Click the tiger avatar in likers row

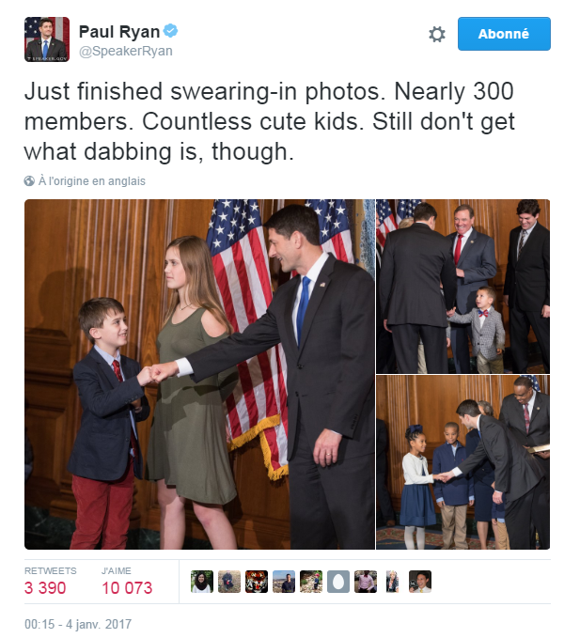(x=257, y=582)
